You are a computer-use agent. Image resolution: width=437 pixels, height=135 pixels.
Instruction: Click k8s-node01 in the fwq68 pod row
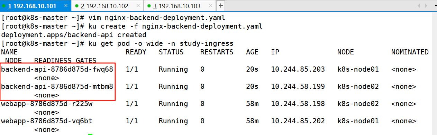tap(358, 70)
